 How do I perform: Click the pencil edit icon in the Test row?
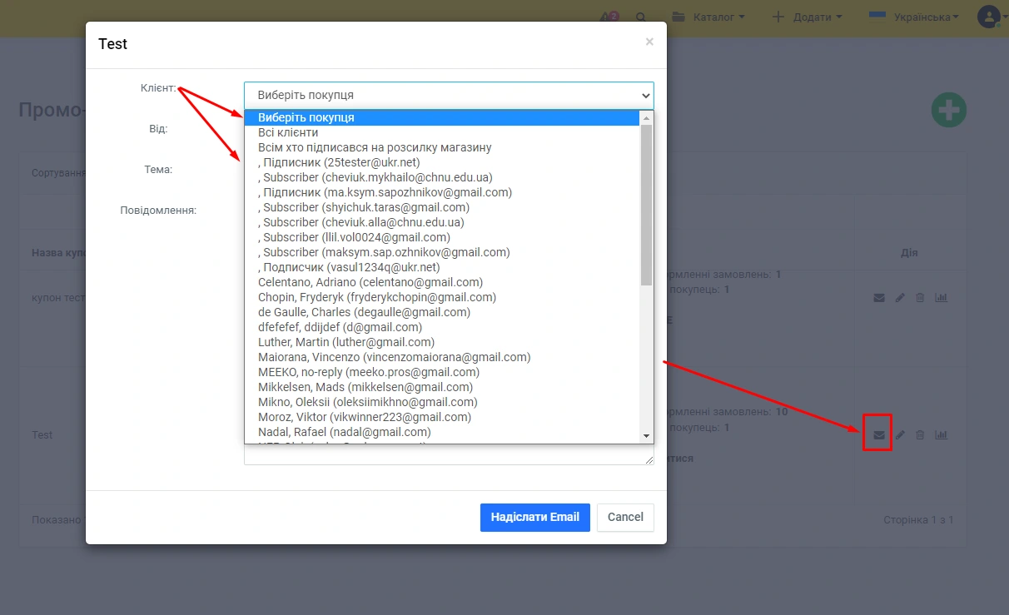point(900,434)
